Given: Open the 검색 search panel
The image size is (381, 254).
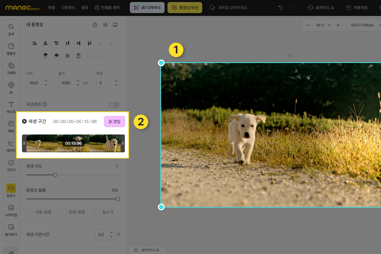Looking at the screenshot, I should 11,29.
